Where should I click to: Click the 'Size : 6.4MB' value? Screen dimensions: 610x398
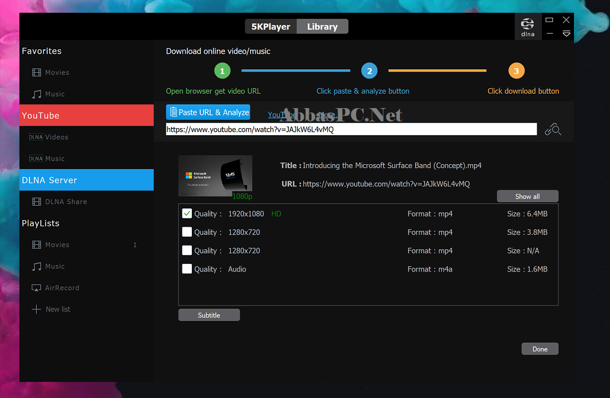click(527, 213)
